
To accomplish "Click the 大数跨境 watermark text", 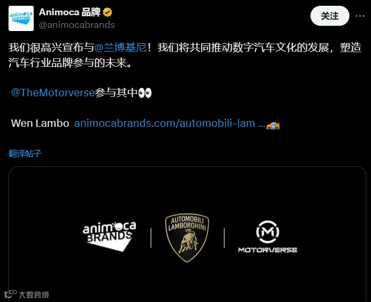I will pyautogui.click(x=34, y=295).
